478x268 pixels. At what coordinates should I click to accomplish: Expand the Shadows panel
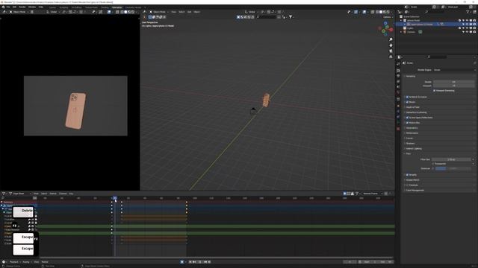coord(410,144)
